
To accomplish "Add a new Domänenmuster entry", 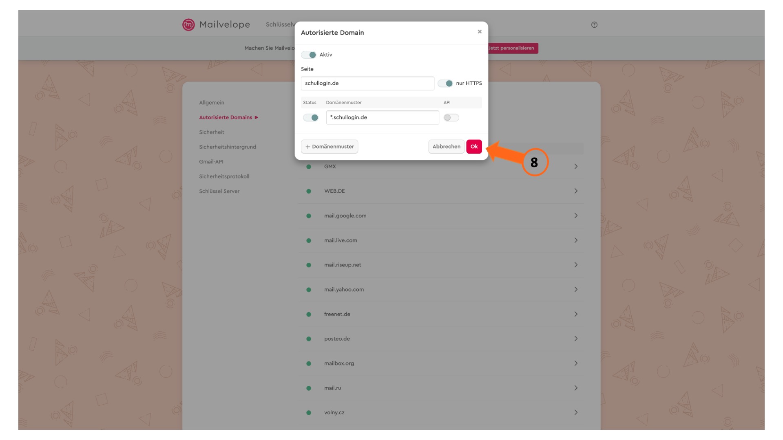I will 330,147.
